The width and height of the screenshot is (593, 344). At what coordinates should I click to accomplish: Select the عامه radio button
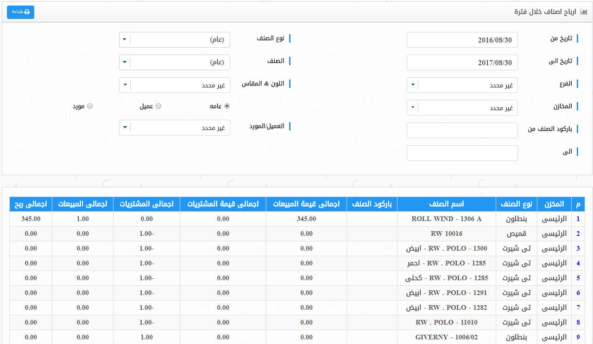pos(227,106)
